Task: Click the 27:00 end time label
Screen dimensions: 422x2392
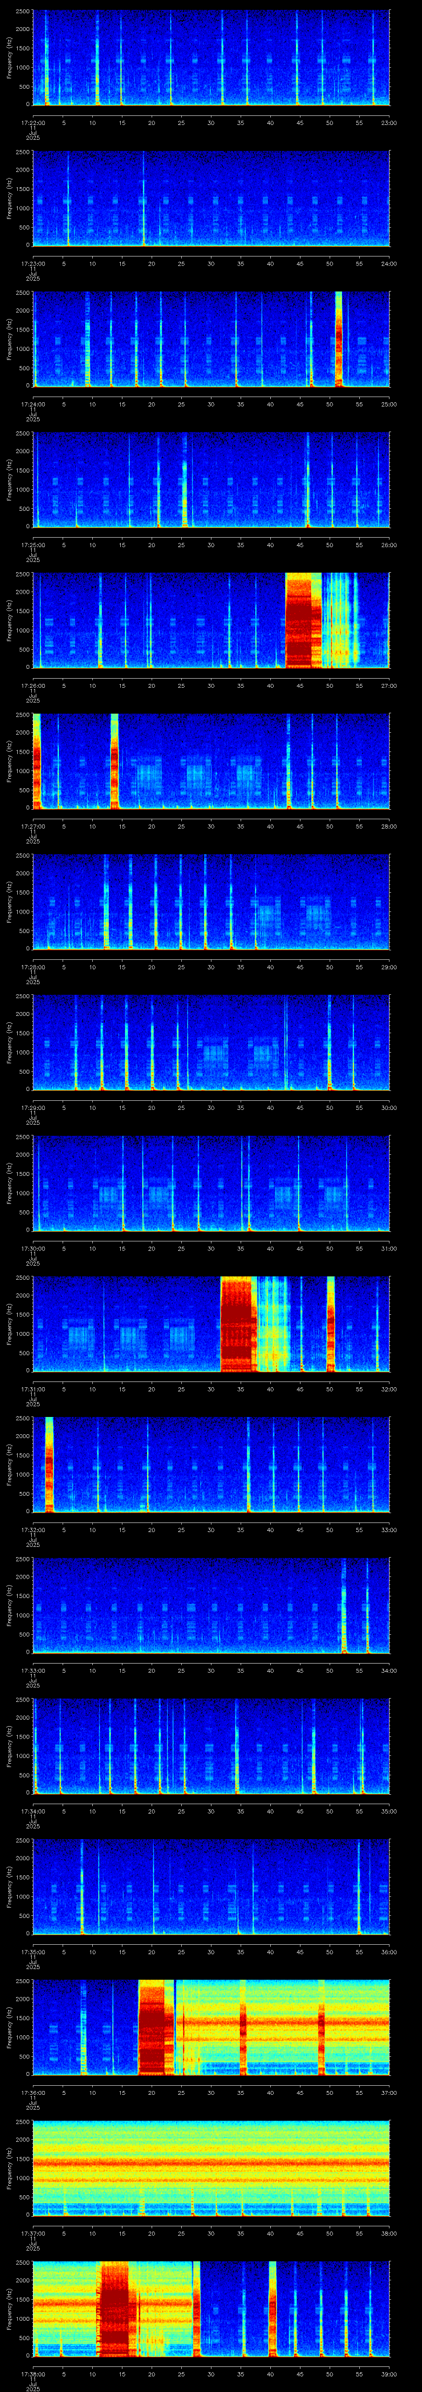Action: [389, 685]
